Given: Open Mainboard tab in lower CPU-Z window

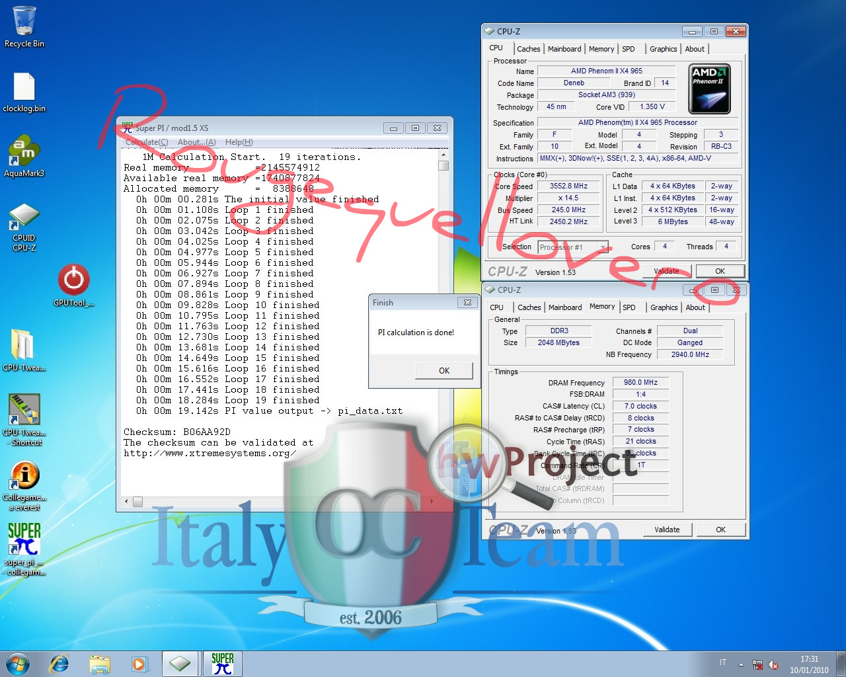Looking at the screenshot, I should click(565, 307).
